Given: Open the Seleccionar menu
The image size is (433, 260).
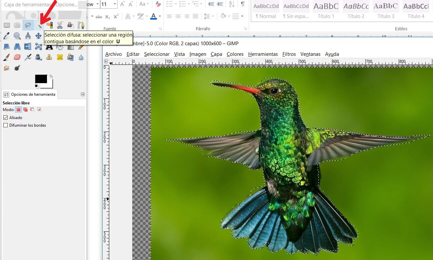Looking at the screenshot, I should point(157,54).
